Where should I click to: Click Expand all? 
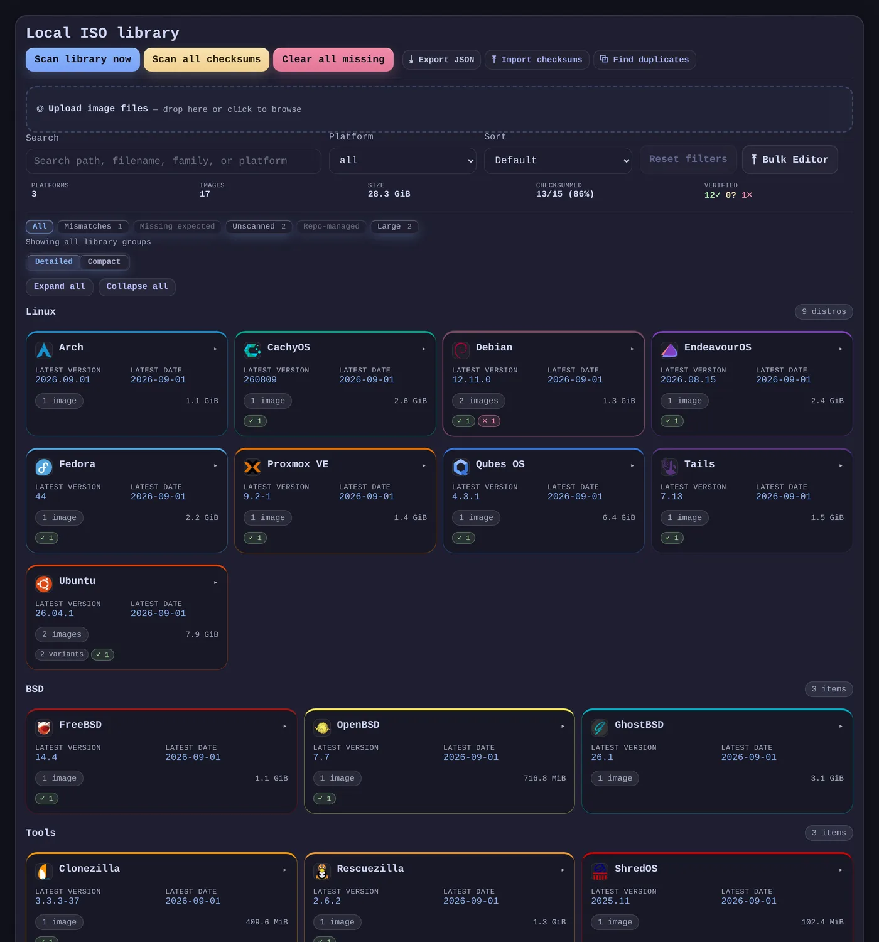(60, 287)
